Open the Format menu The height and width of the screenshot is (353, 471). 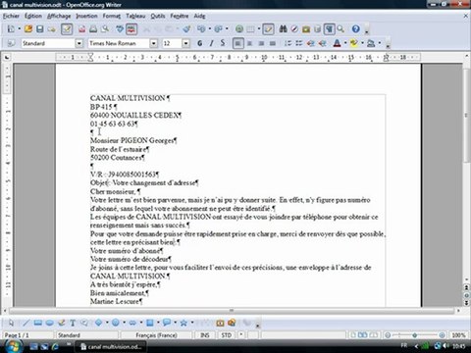pos(112,16)
